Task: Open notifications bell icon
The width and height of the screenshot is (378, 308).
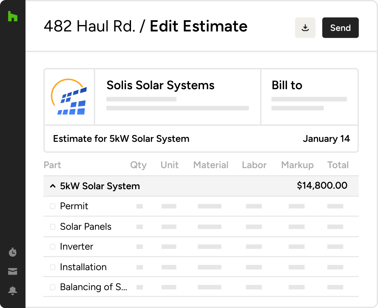Action: click(x=12, y=291)
